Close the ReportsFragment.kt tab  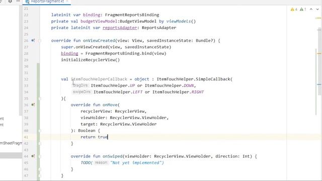tap(67, 1)
